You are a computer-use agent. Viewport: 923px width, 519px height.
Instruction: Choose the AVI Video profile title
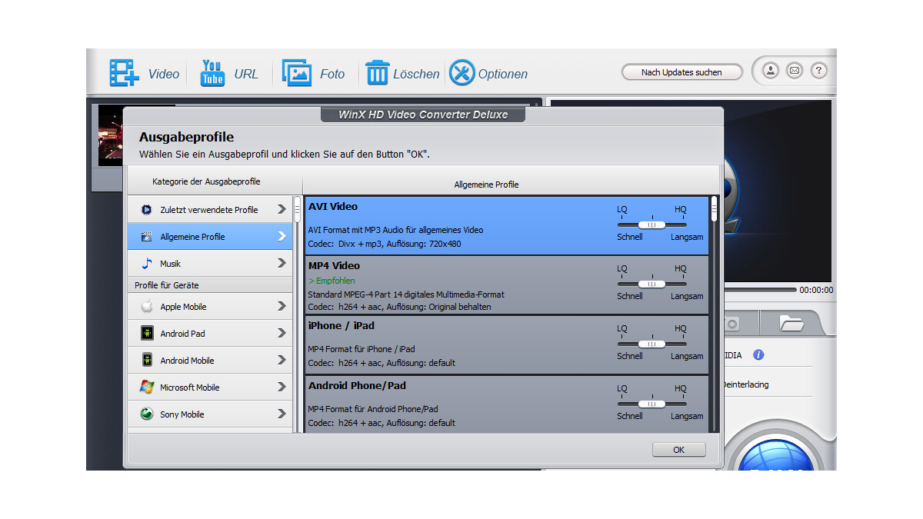point(333,206)
